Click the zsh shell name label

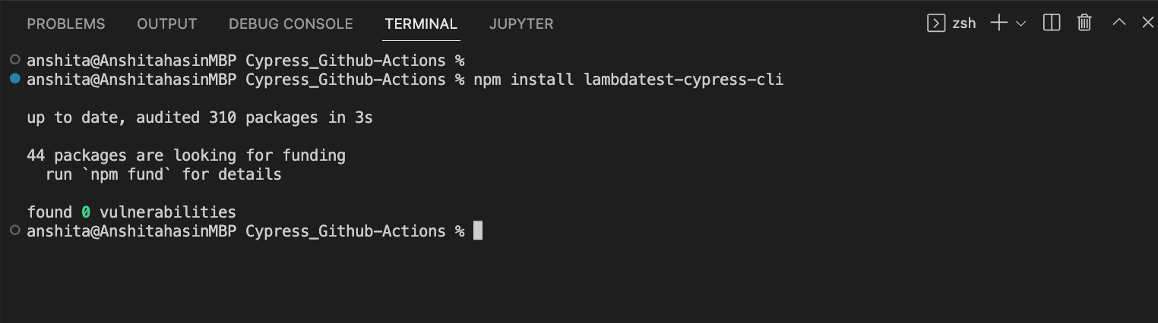pos(964,24)
